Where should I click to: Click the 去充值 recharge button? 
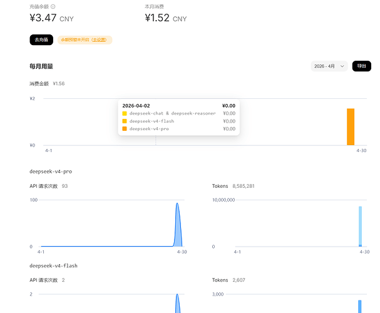tap(41, 39)
